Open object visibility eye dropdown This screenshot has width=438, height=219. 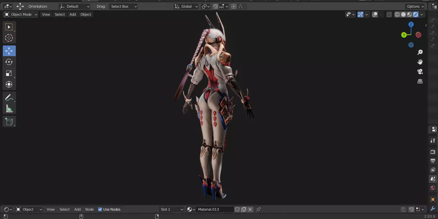[350, 14]
